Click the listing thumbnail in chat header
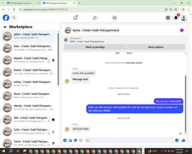The width and height of the screenshot is (192, 154). 68,30
